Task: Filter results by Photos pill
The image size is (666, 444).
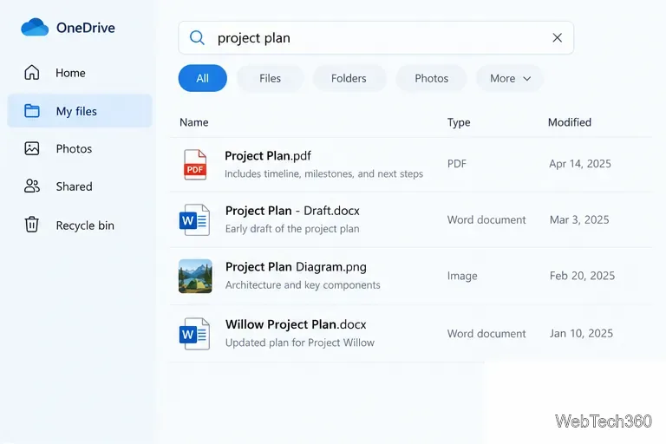Action: click(x=432, y=78)
